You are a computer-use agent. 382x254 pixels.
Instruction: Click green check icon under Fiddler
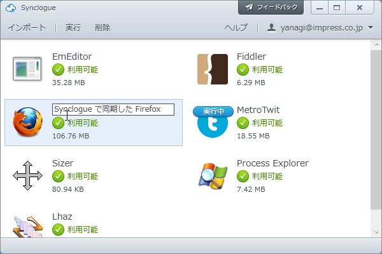pyautogui.click(x=243, y=69)
